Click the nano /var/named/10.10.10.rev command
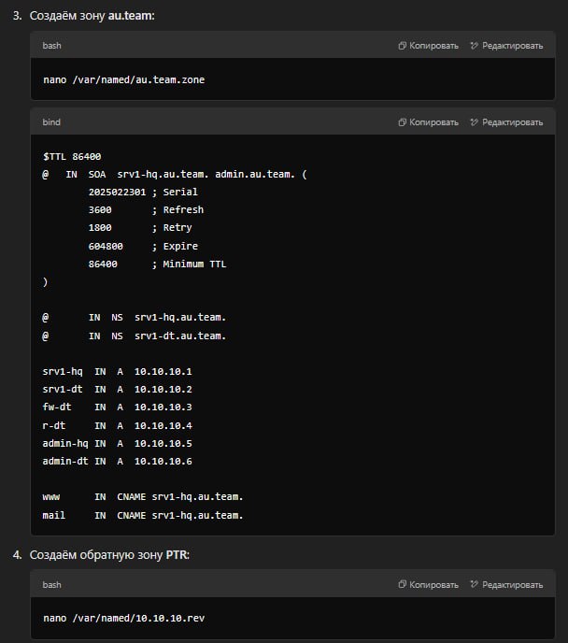 [x=124, y=619]
